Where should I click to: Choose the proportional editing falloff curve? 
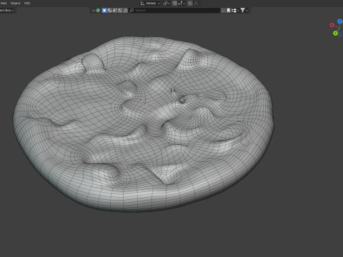[196, 4]
